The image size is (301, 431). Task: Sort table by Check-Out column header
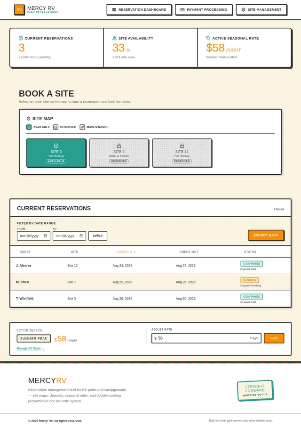click(x=189, y=252)
